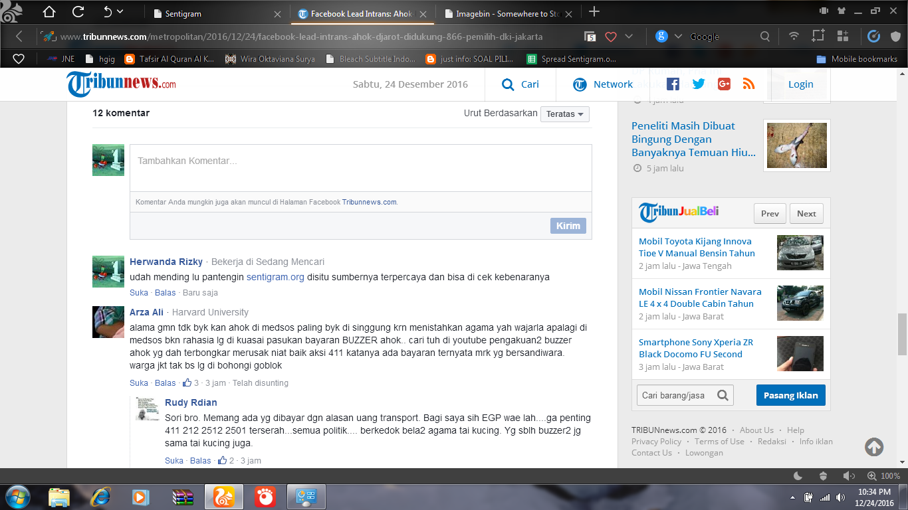
Task: Open the Teratas sort dropdown
Action: [565, 114]
